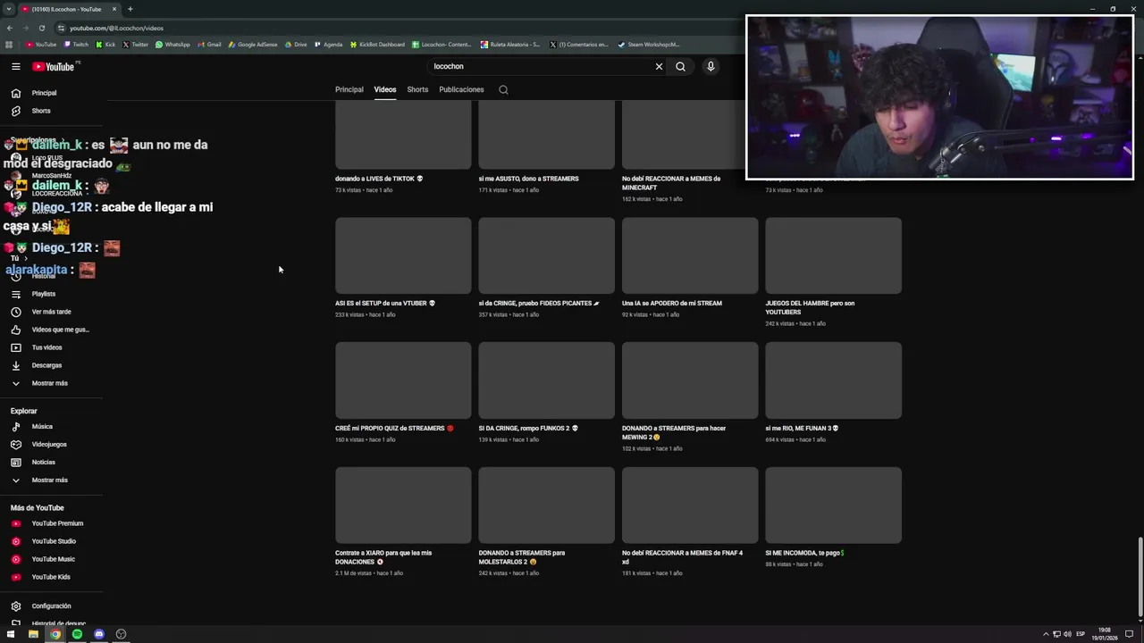Screen dimensions: 1144x643
Task: Open Videojuegos under Explorar
Action: point(49,445)
